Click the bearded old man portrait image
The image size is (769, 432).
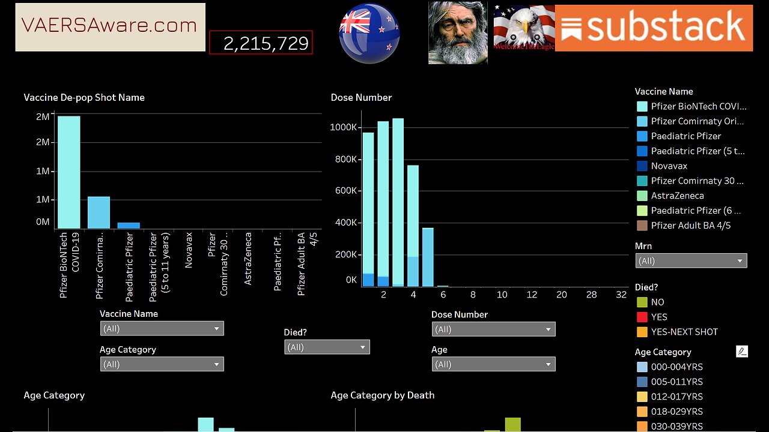pyautogui.click(x=458, y=32)
